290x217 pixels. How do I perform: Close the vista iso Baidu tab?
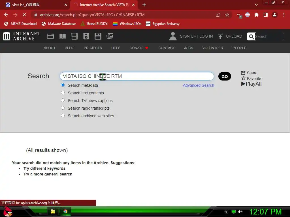[x=66, y=5]
